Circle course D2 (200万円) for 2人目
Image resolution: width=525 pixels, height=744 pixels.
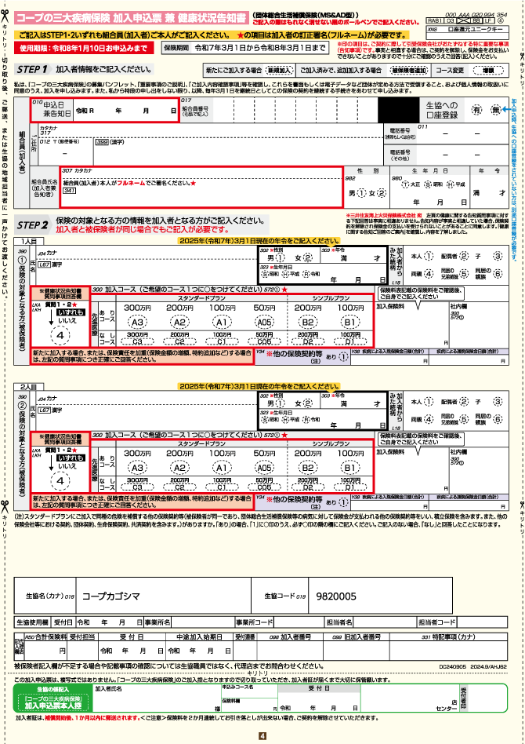(307, 487)
